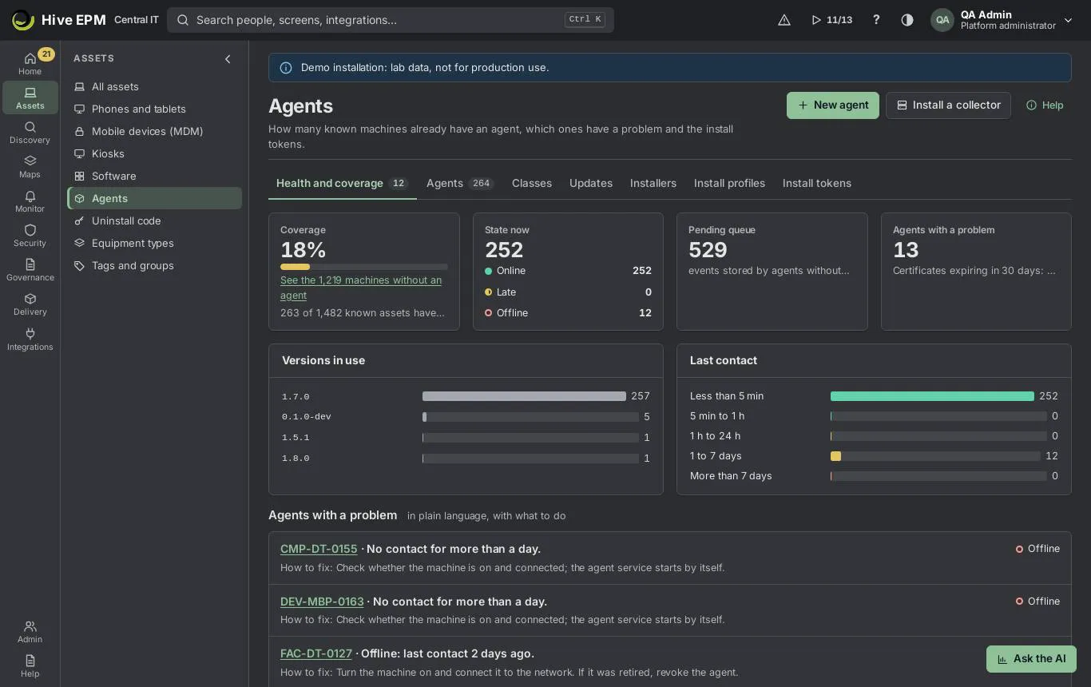Open the CMP-DT-0155 agent link
The width and height of the screenshot is (1091, 687).
point(319,549)
